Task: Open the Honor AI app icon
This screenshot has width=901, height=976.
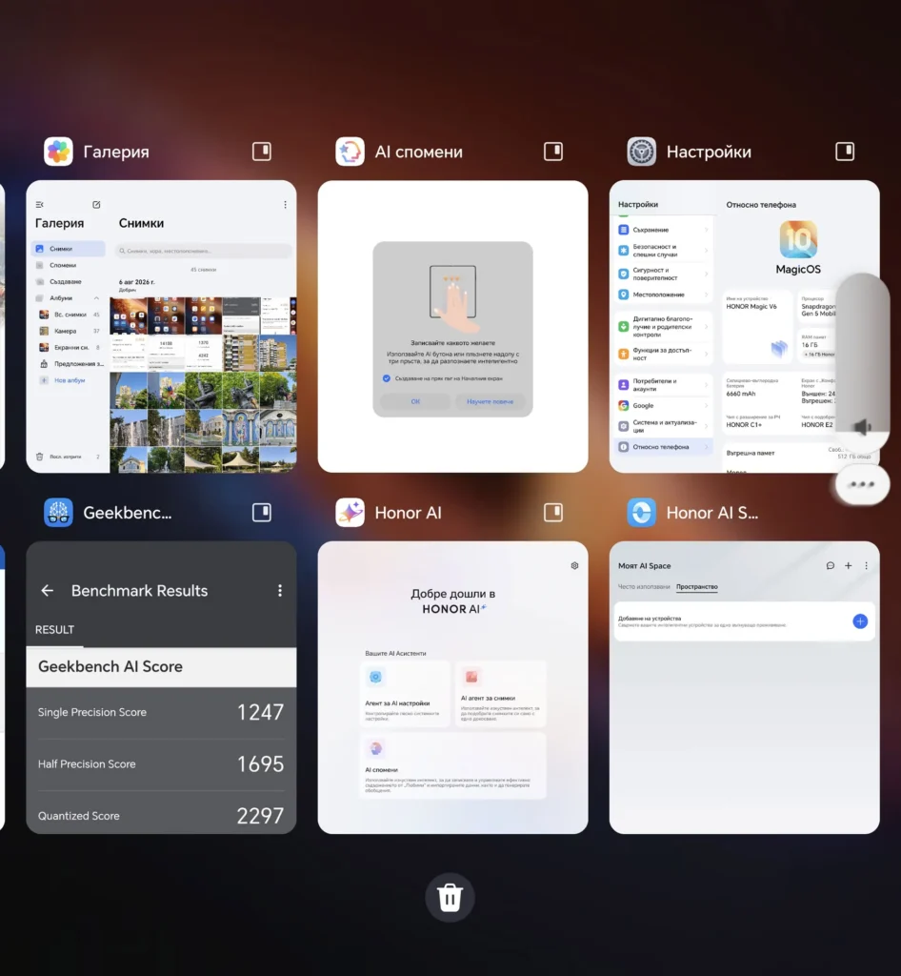Action: (x=350, y=512)
